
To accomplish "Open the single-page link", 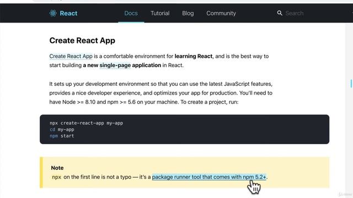I will point(115,65).
